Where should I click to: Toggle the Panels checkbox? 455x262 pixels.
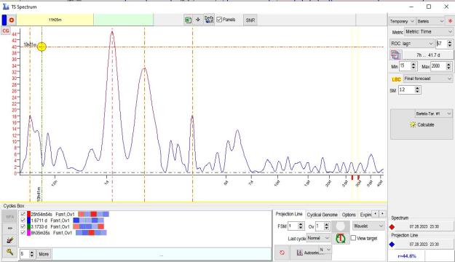(x=219, y=20)
